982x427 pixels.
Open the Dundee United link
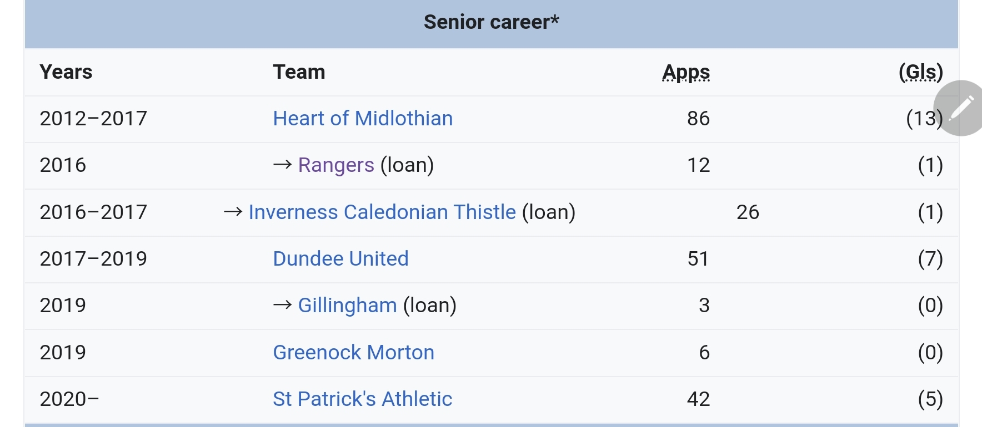coord(340,259)
